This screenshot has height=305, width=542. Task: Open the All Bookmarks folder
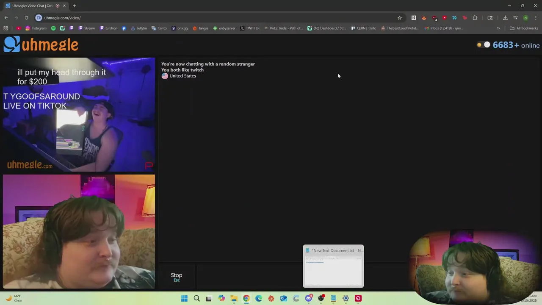[x=524, y=28]
